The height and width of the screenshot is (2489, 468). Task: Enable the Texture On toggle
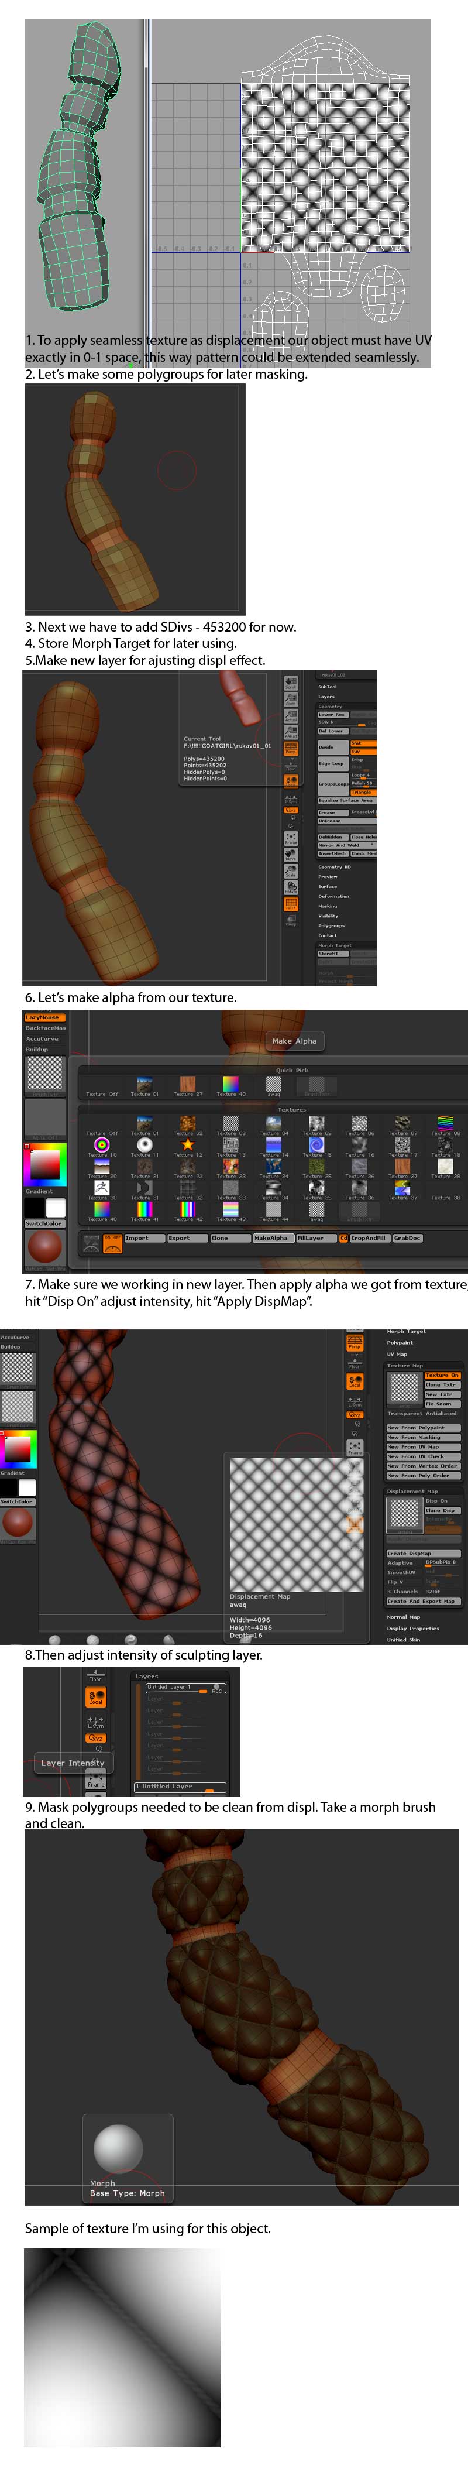pos(443,1376)
